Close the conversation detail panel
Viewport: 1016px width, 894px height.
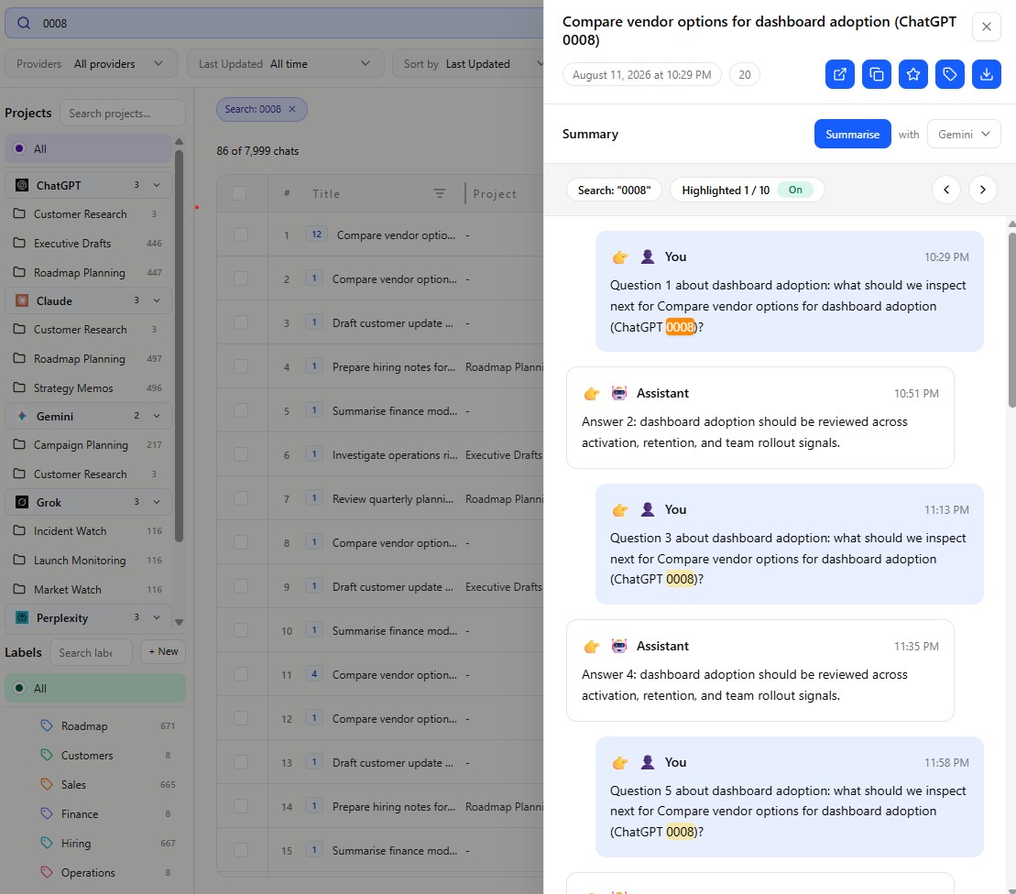986,27
